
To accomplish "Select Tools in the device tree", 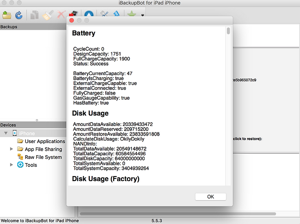I will 31,165.
